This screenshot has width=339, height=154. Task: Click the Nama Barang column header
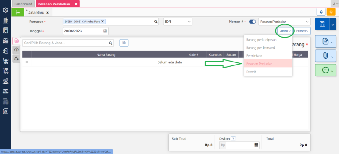[x=106, y=55]
